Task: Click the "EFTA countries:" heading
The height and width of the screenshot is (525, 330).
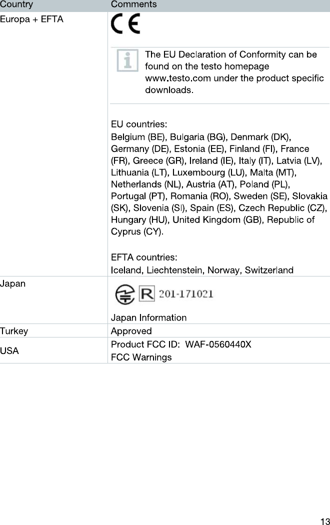Action: tap(144, 257)
